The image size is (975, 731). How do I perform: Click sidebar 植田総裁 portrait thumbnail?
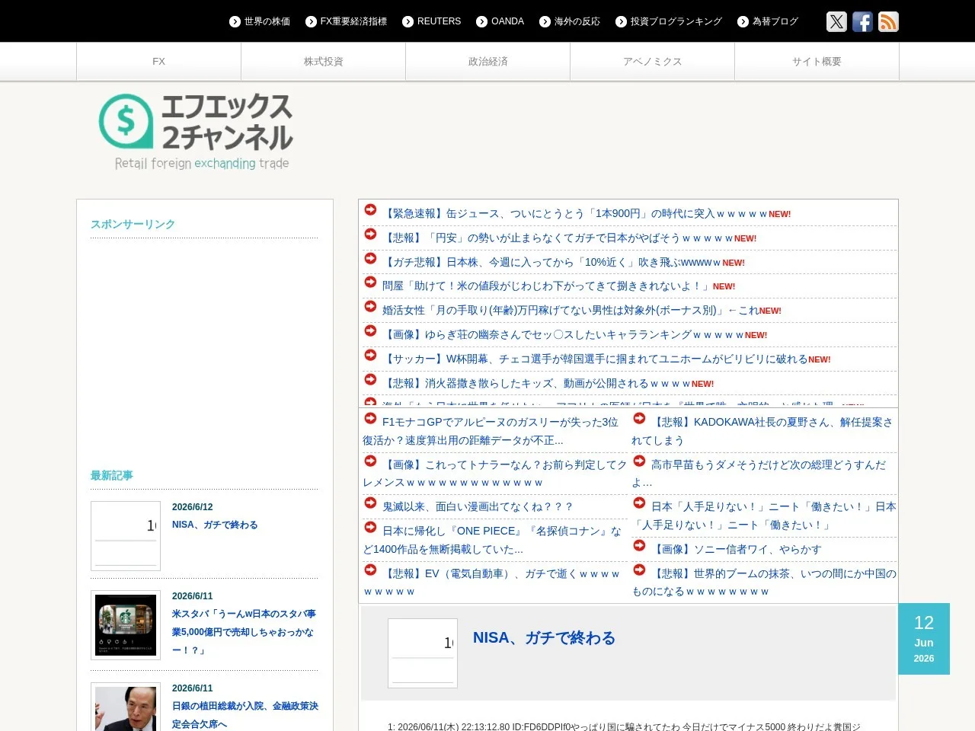coord(126,707)
